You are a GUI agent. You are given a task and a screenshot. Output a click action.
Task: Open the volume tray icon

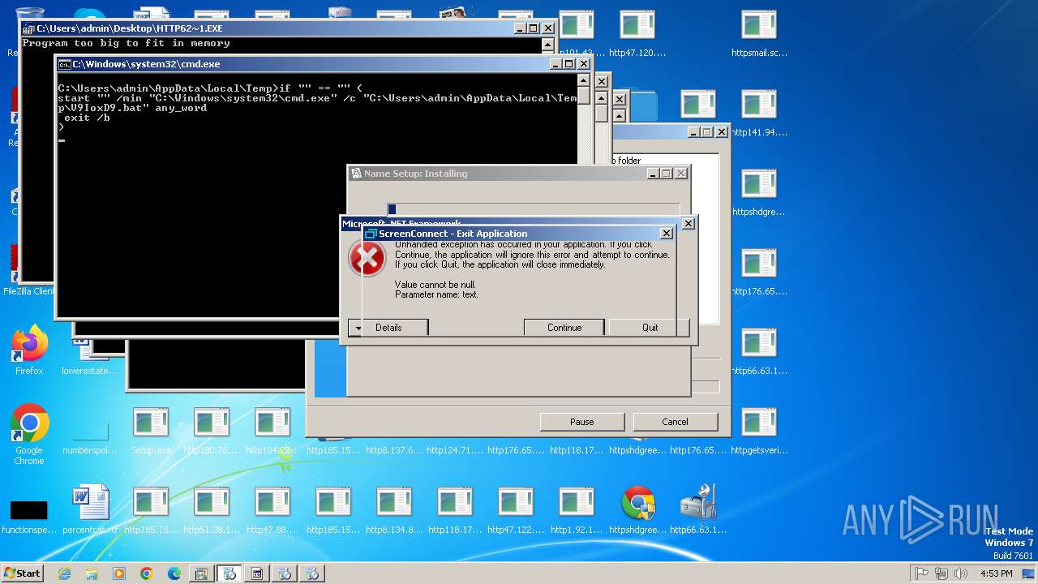(x=962, y=573)
